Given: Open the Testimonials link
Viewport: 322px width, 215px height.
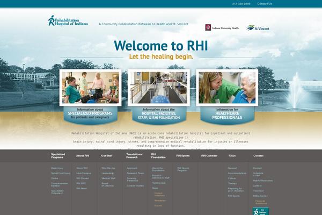Looking at the screenshot, I should (x=159, y=183).
